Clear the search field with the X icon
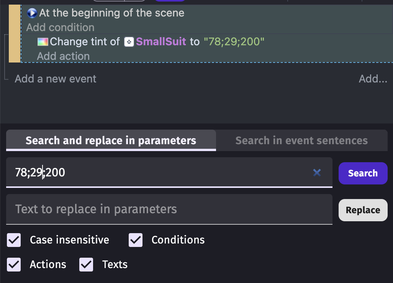 [317, 173]
